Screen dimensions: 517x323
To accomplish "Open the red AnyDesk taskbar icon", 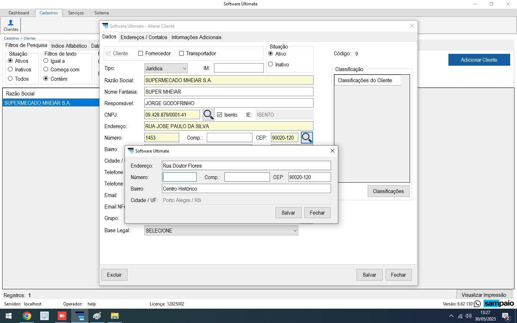I will [x=62, y=316].
